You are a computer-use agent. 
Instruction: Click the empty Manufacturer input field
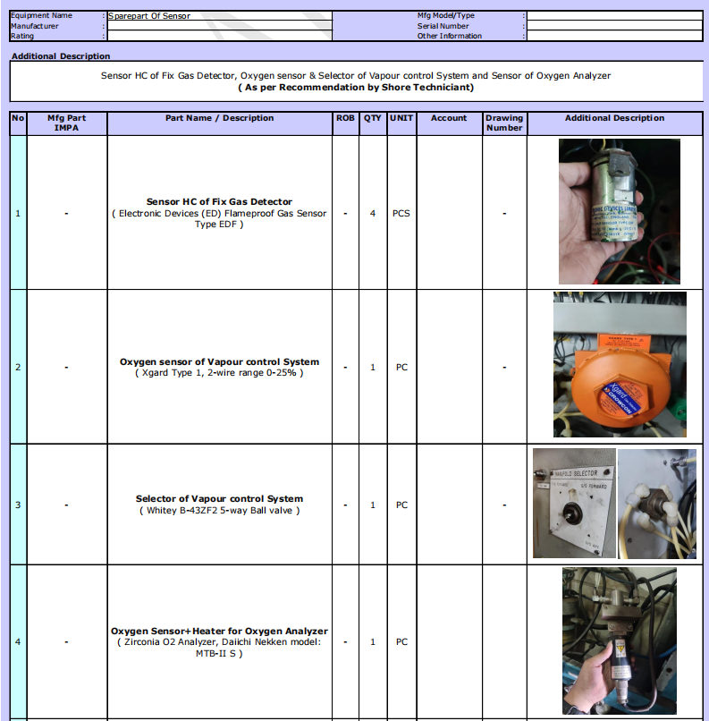(219, 26)
